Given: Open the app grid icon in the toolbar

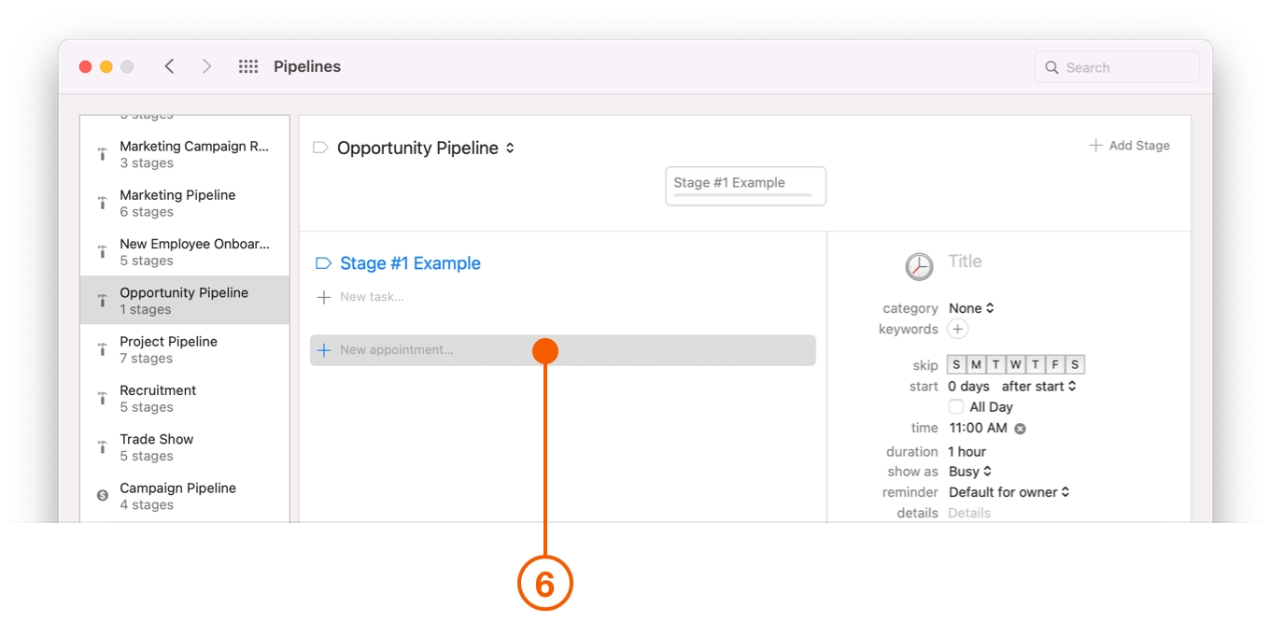Looking at the screenshot, I should pyautogui.click(x=247, y=65).
